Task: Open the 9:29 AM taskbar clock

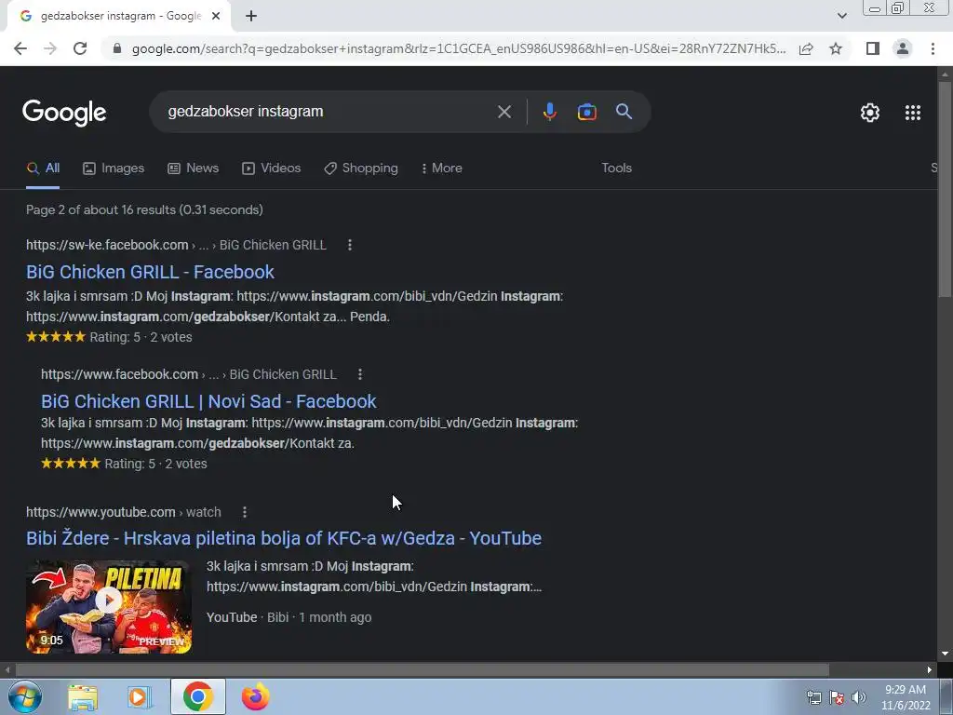Action: pyautogui.click(x=906, y=697)
